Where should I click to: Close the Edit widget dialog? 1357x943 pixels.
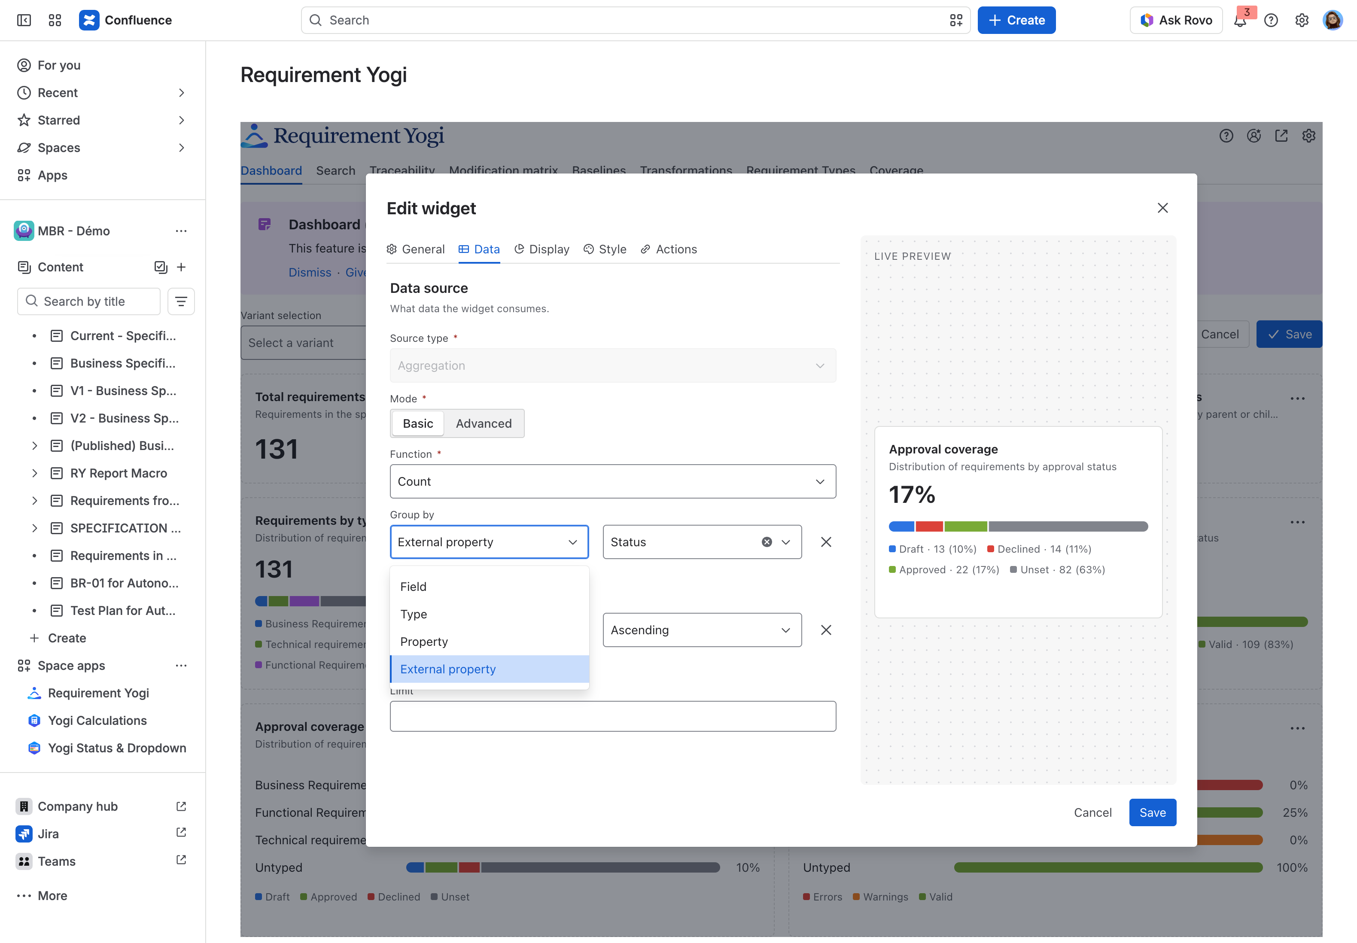pyautogui.click(x=1162, y=208)
